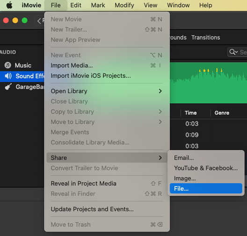Click the close window red button
247x236 pixels.
(6, 21)
